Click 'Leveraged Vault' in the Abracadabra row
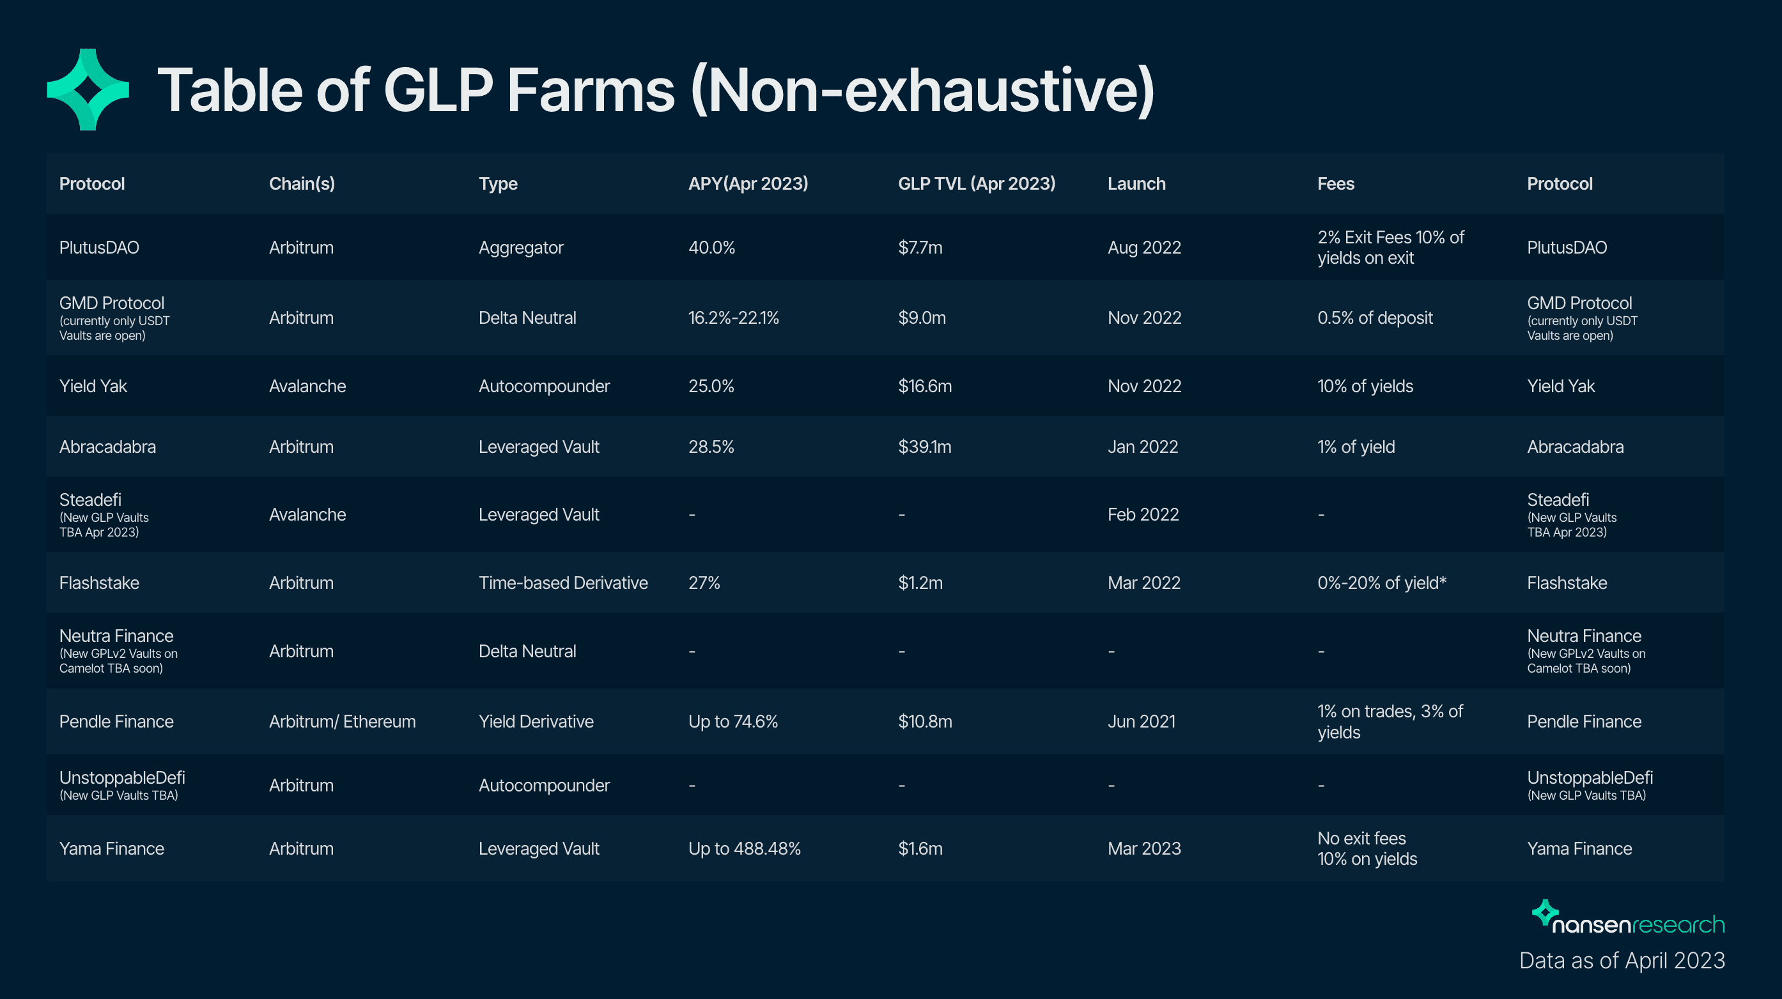Image resolution: width=1782 pixels, height=999 pixels. point(539,447)
